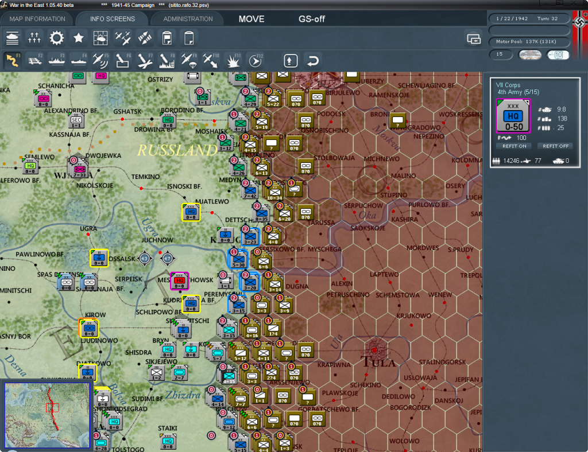Select the F6 bomb unit mode icon
The width and height of the screenshot is (588, 452).
(123, 60)
